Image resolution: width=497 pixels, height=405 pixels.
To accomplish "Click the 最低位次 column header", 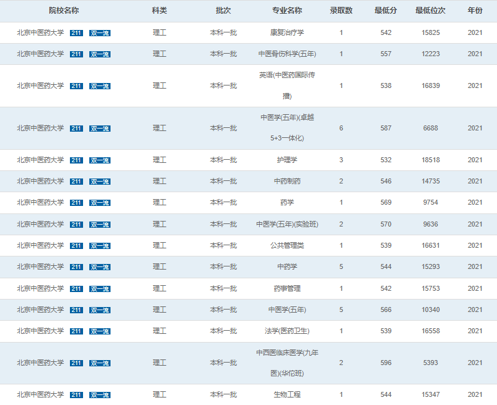I will tap(430, 11).
